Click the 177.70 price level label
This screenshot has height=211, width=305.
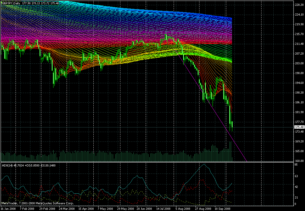point(299,122)
